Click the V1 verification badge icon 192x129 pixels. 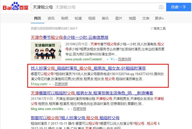tap(112, 59)
